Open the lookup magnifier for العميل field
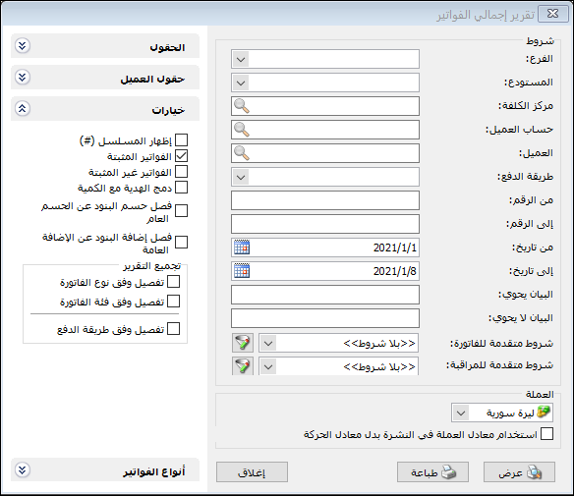This screenshot has height=496, width=574. click(x=242, y=153)
